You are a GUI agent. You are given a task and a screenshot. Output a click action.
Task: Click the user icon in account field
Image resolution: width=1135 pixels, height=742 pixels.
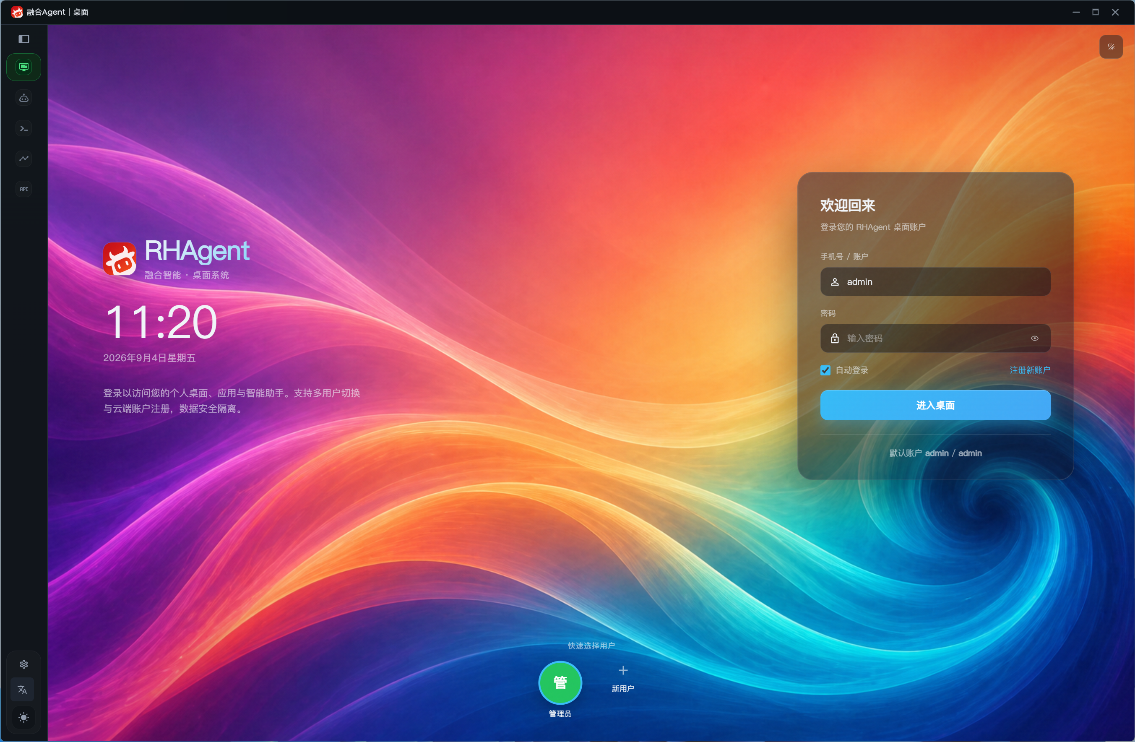coord(835,282)
